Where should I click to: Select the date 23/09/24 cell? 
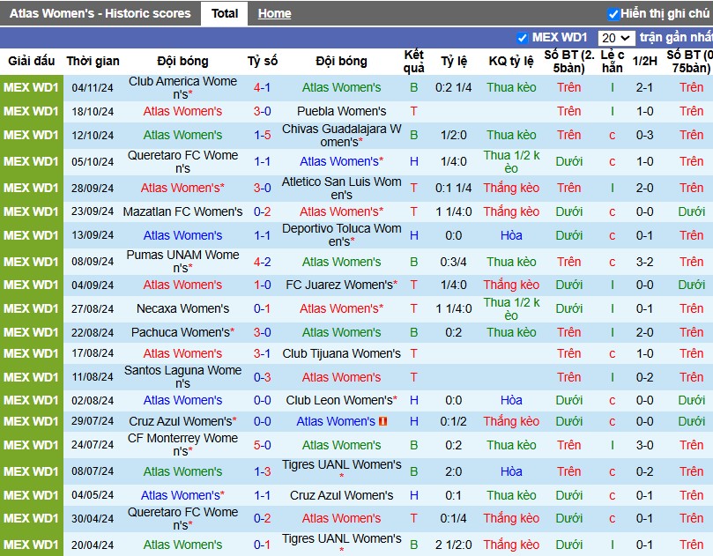tap(93, 211)
